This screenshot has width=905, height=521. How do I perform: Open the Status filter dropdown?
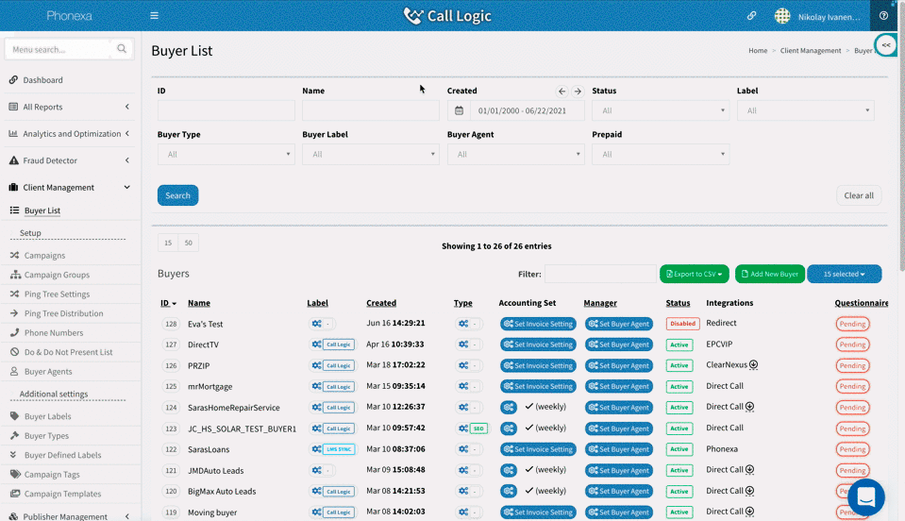661,110
